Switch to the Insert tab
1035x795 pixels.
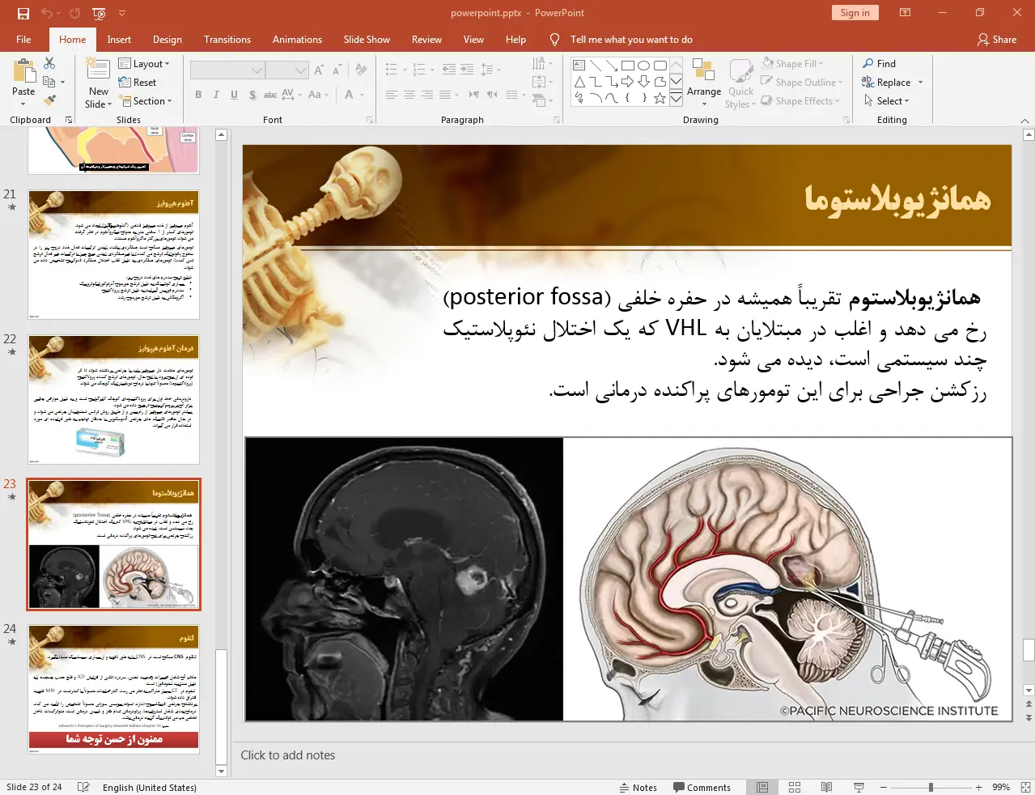(x=119, y=40)
